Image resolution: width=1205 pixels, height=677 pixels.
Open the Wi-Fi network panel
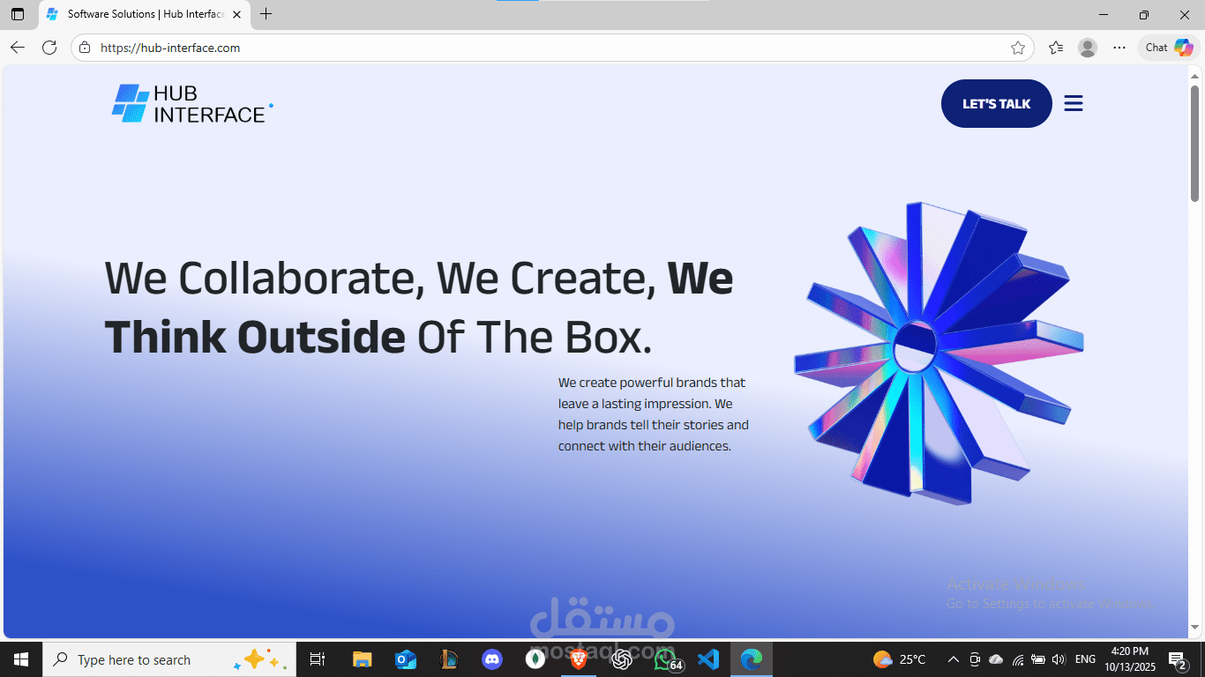click(1018, 659)
